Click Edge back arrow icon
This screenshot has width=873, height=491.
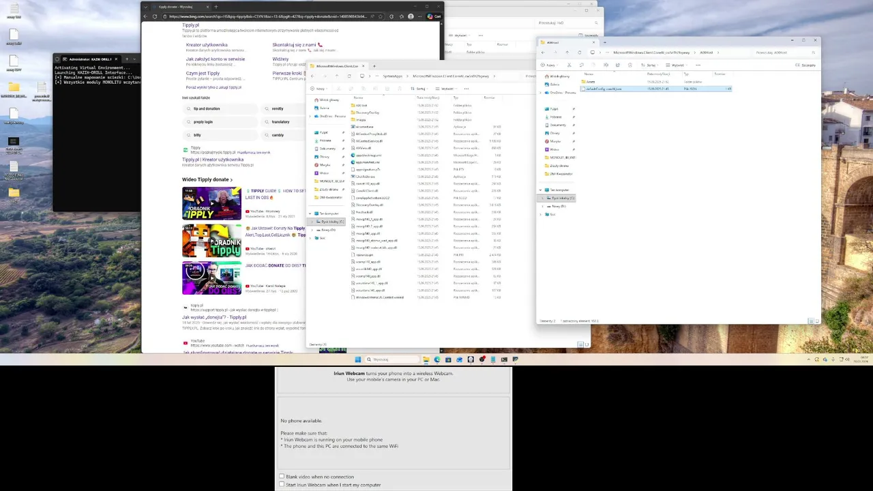tap(145, 16)
